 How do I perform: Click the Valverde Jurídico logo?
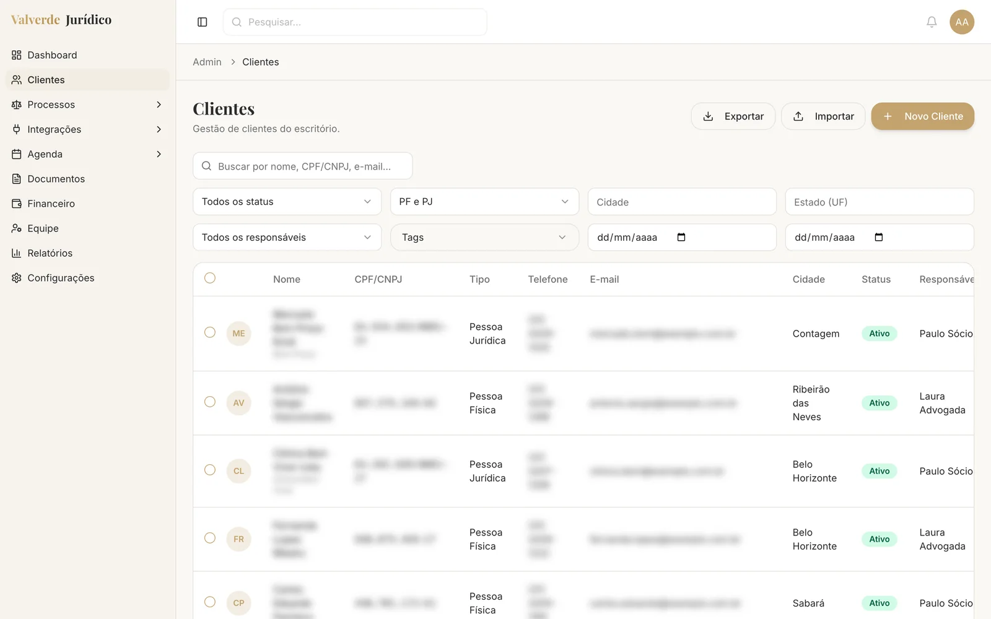[x=61, y=20]
